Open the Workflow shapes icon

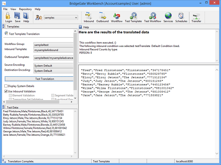pyautogui.click(x=117, y=16)
